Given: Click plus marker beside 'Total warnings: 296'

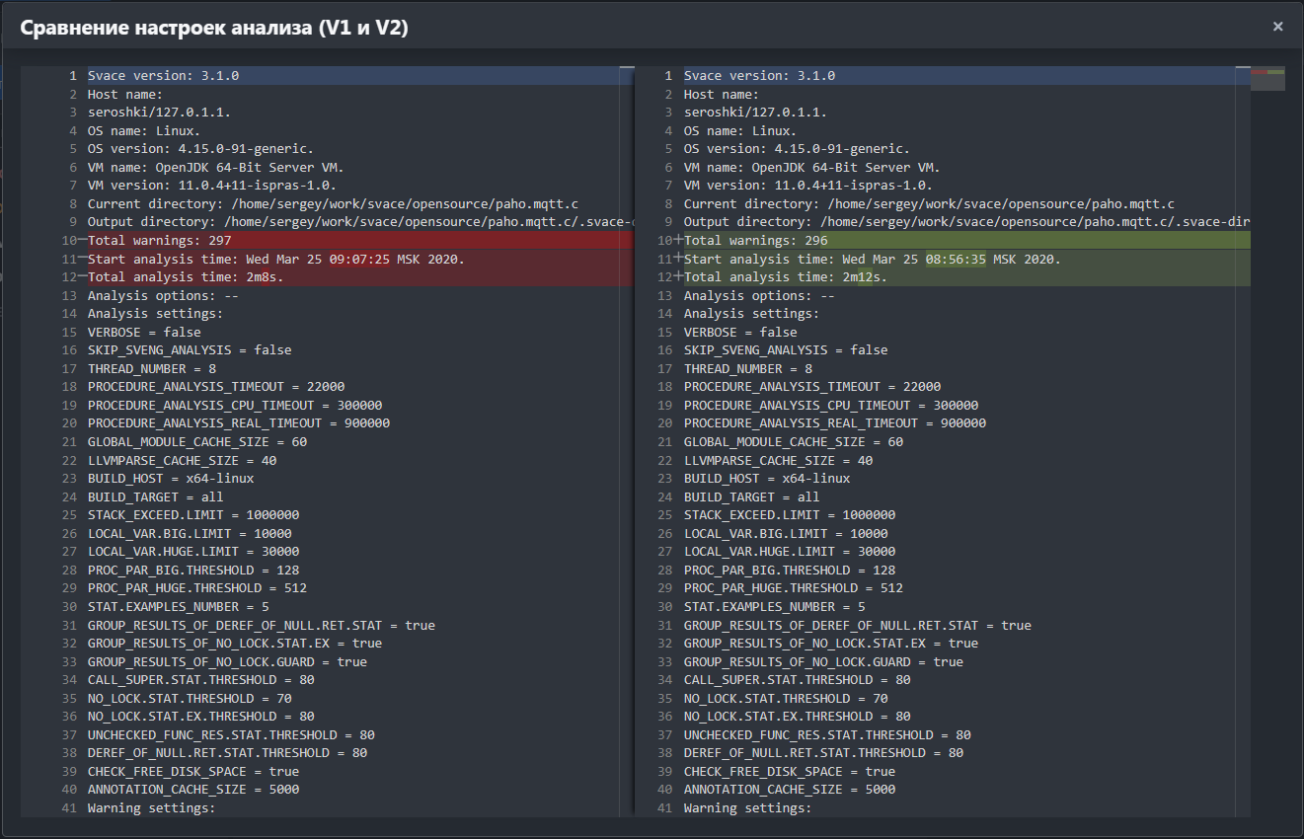Looking at the screenshot, I should [679, 241].
